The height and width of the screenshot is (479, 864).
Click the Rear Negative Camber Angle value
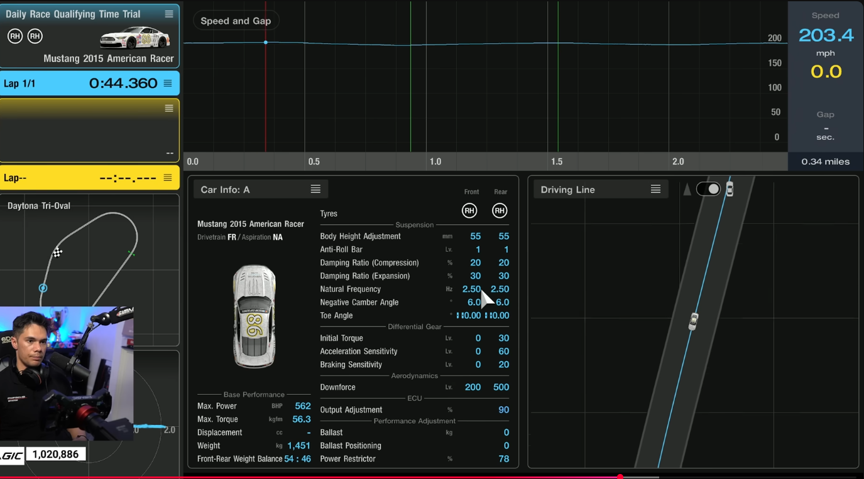point(502,302)
